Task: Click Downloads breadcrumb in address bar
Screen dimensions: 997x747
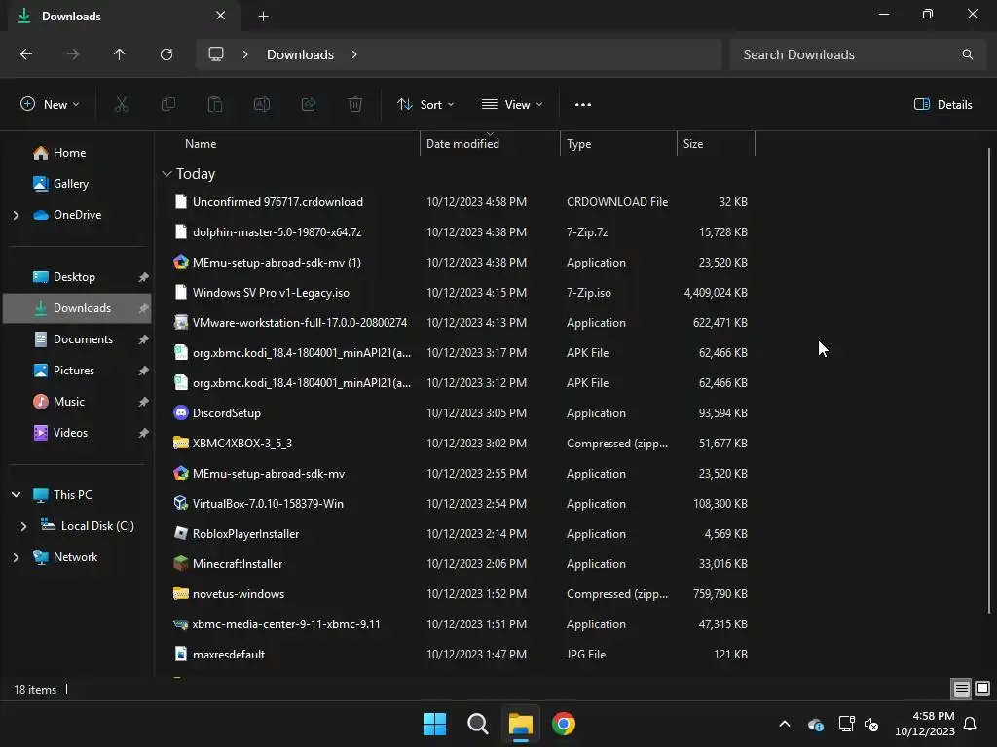Action: [x=300, y=54]
